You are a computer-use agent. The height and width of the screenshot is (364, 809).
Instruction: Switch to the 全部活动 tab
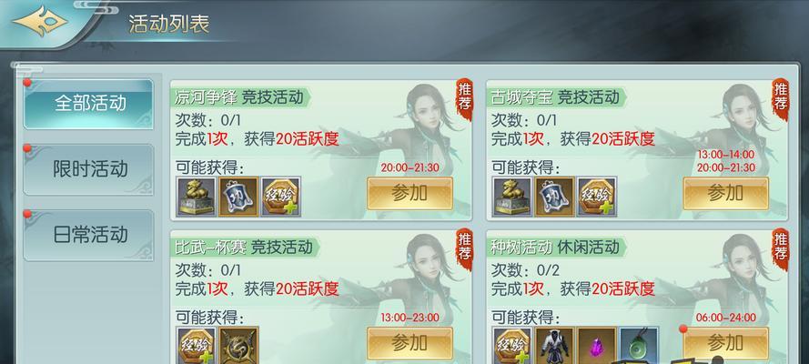click(x=89, y=104)
